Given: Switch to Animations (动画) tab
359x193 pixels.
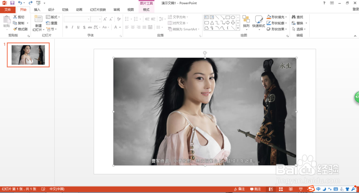Looking at the screenshot, I should tap(79, 10).
